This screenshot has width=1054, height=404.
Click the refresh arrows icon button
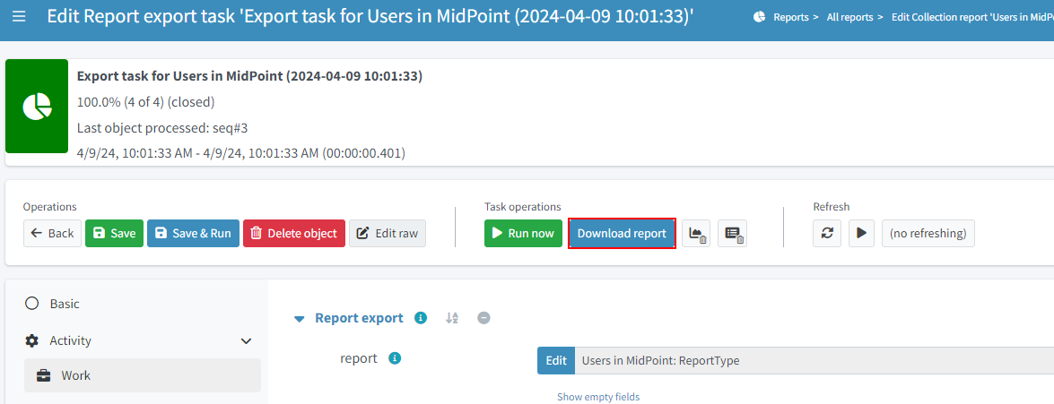[828, 233]
